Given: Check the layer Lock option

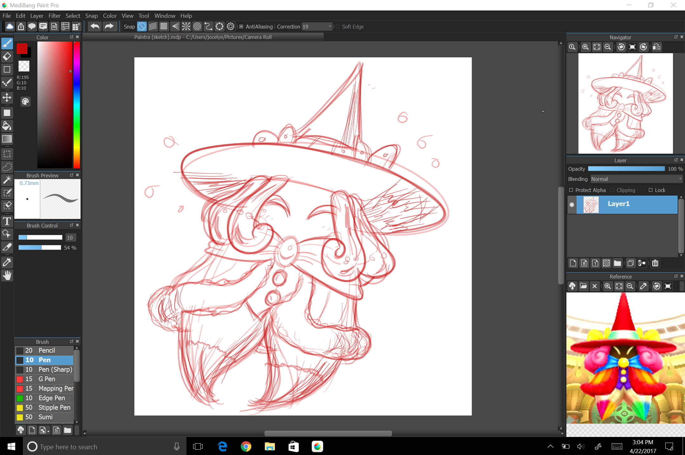Looking at the screenshot, I should (651, 190).
